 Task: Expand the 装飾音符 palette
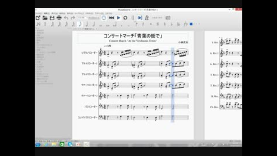tap(40, 31)
